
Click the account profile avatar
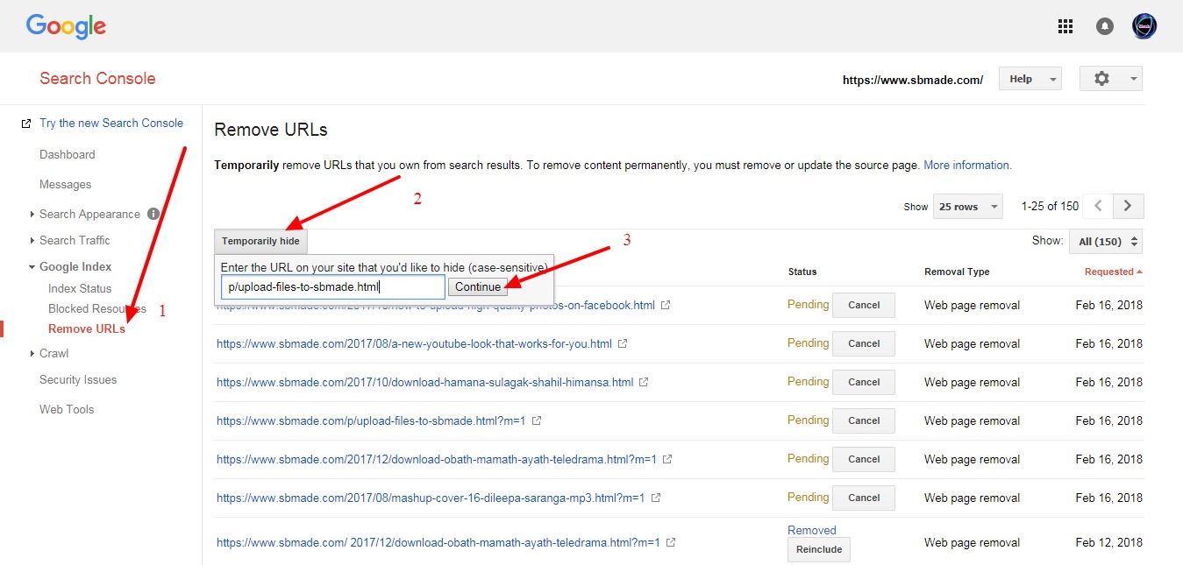click(1144, 26)
